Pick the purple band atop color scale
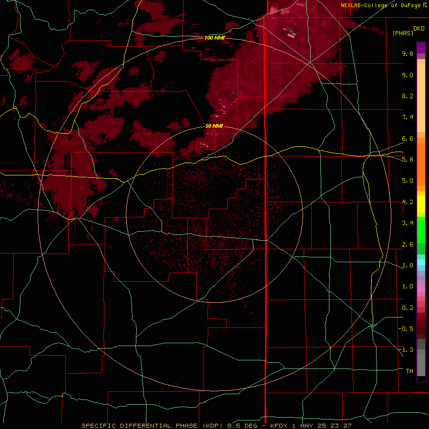The image size is (429, 429). click(421, 48)
